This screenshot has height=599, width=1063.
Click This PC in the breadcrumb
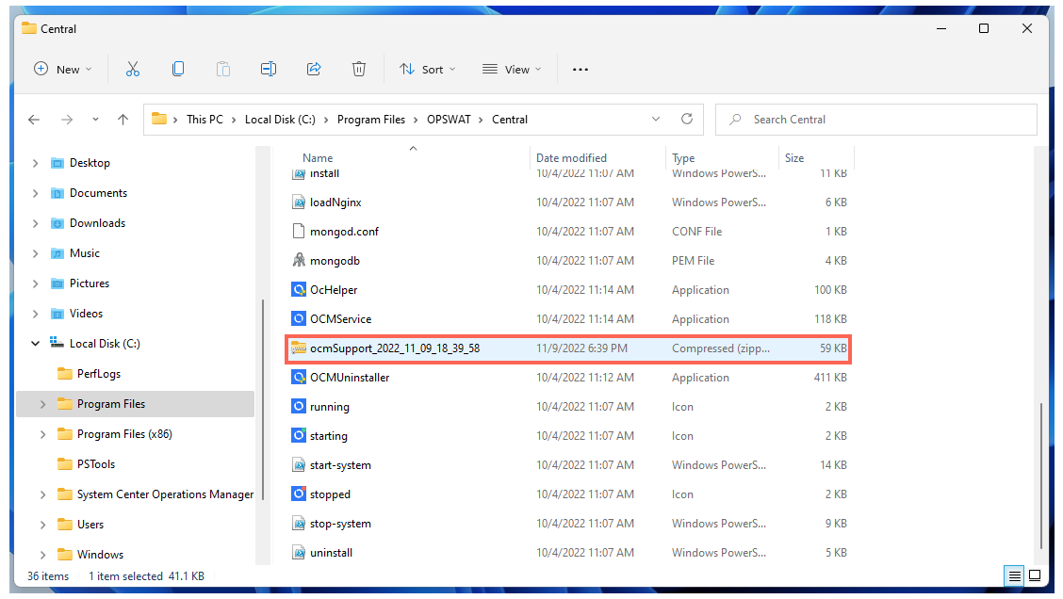pos(204,120)
